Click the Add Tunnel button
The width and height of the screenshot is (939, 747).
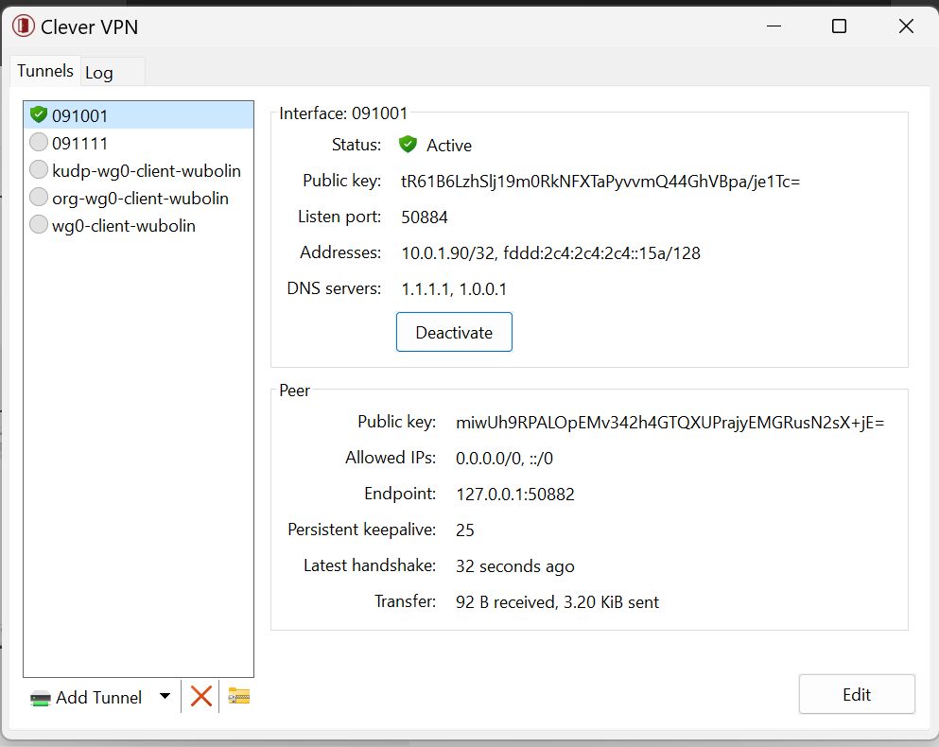[86, 697]
